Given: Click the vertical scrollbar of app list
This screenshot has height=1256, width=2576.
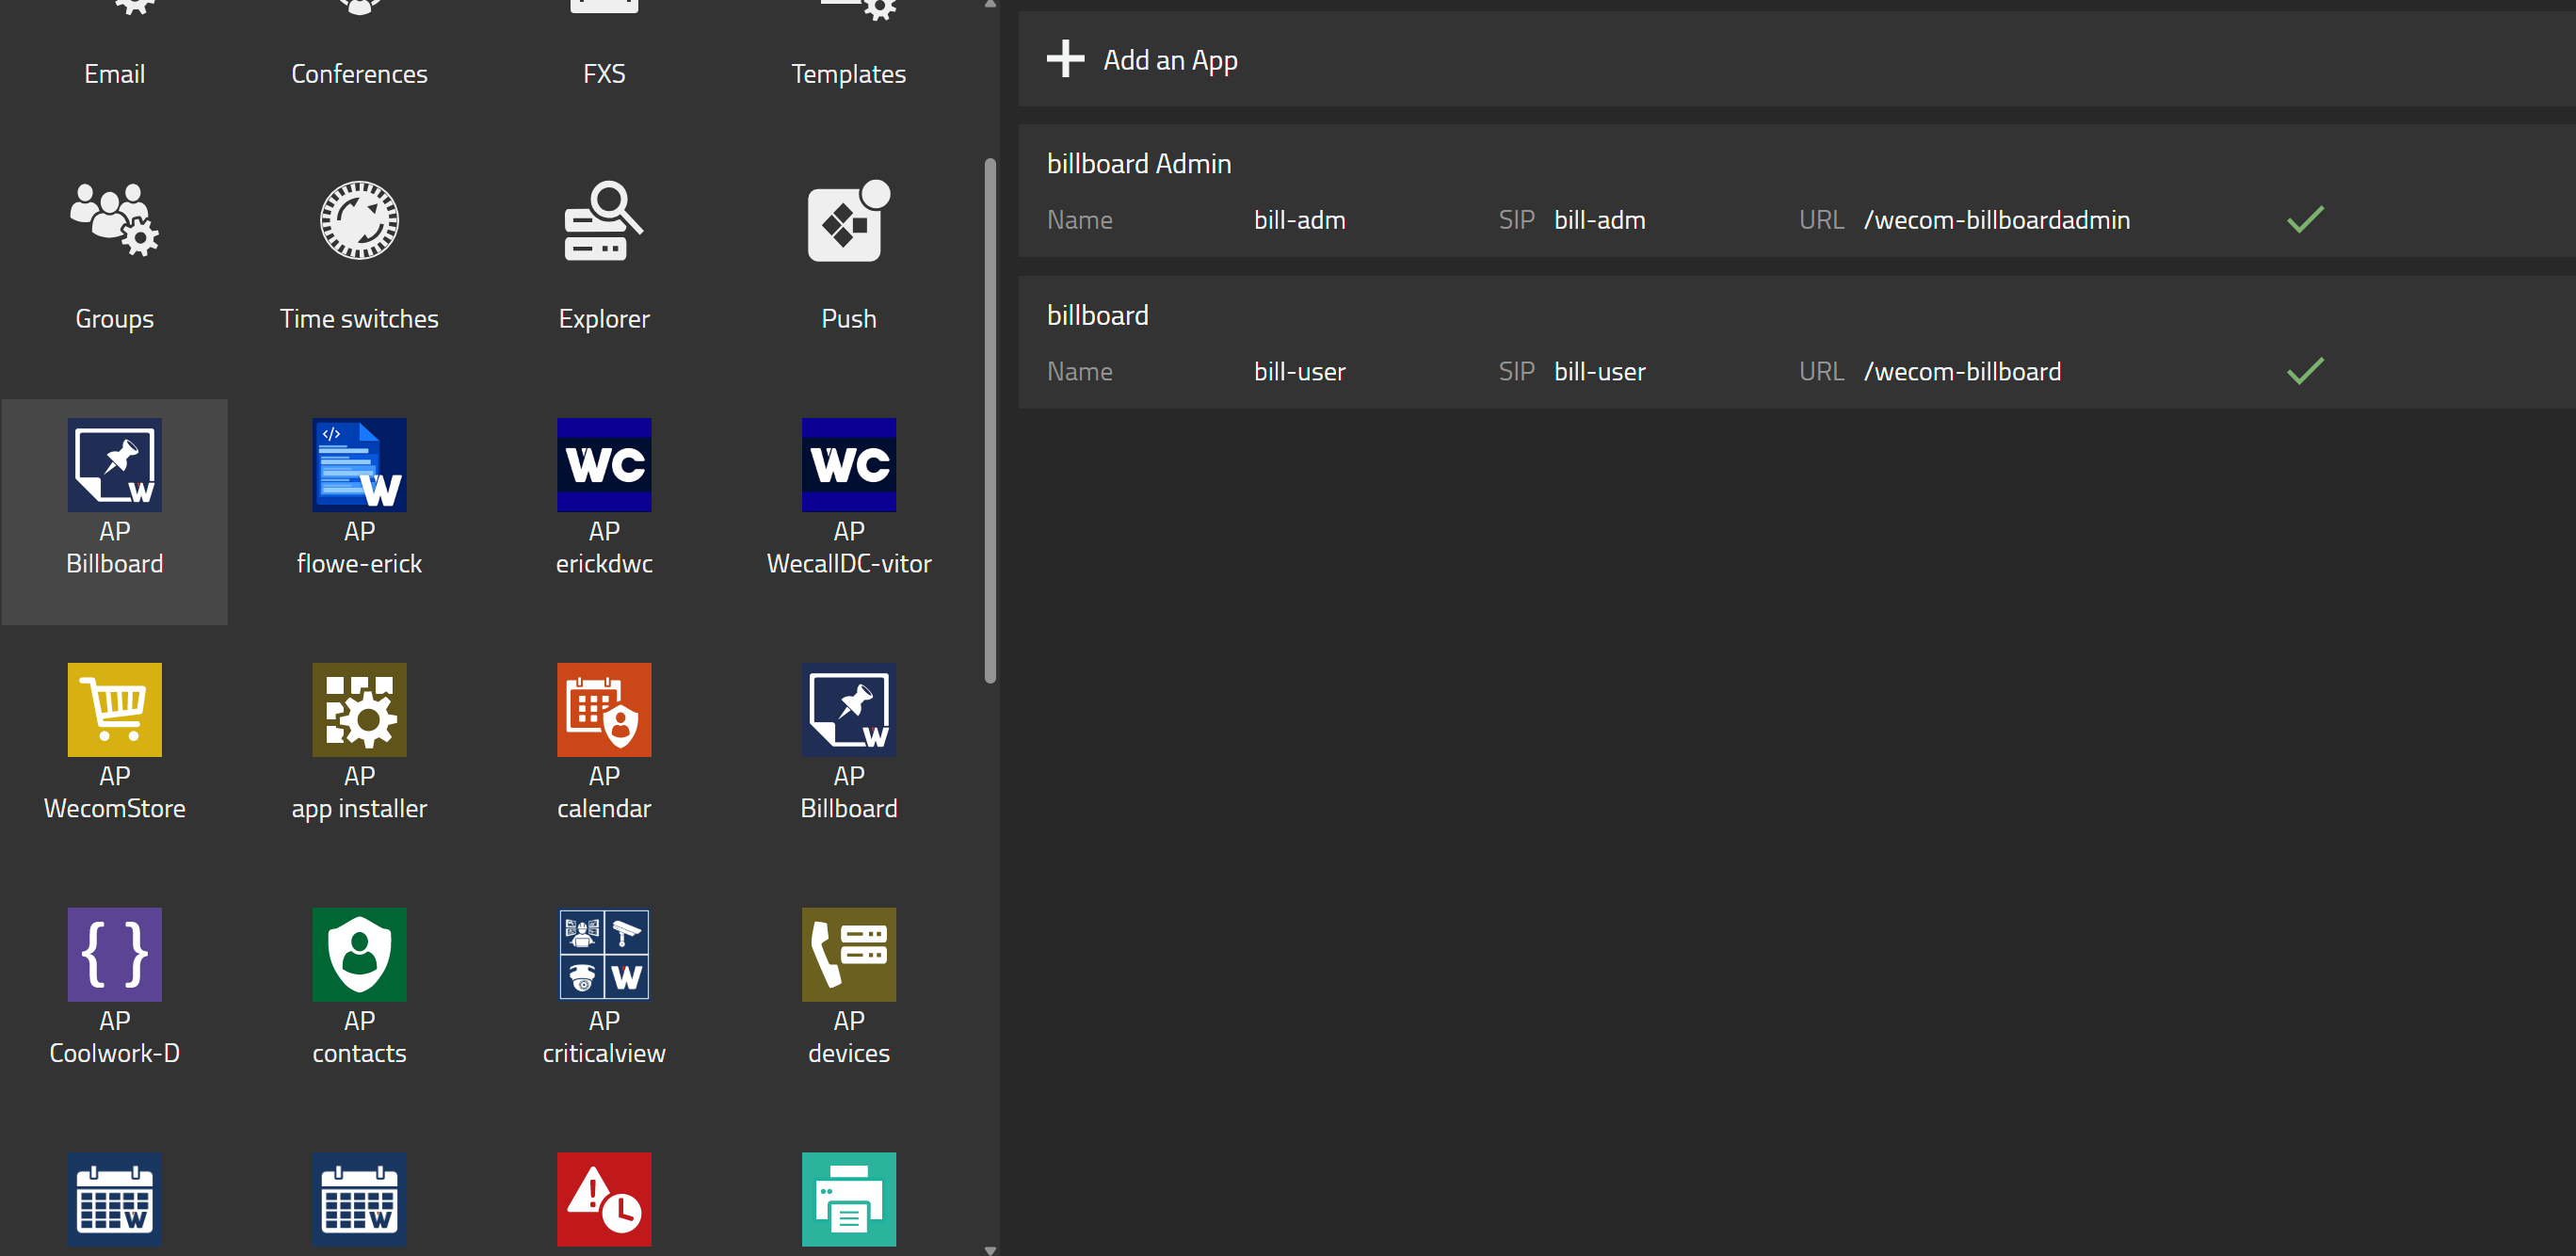Looking at the screenshot, I should (x=990, y=420).
